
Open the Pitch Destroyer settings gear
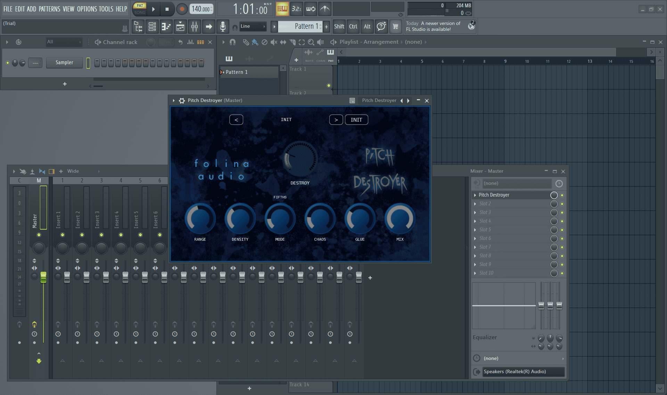pos(182,101)
